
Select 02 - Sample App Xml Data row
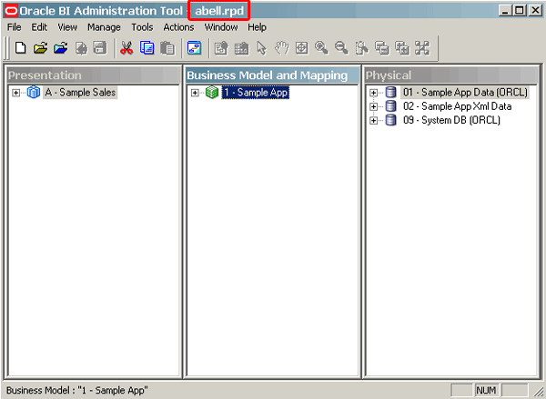457,106
